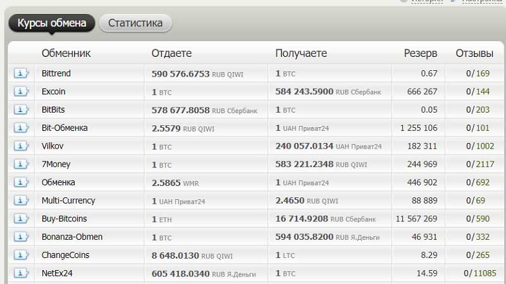Open Bit-Обменка reviews 0/101
This screenshot has height=284, width=506.
[478, 128]
